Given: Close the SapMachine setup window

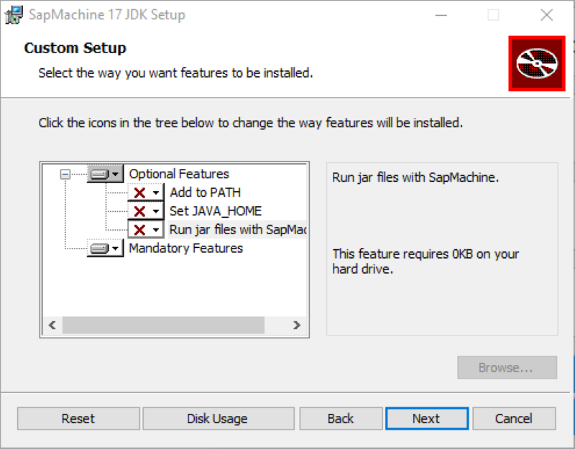Looking at the screenshot, I should (547, 15).
